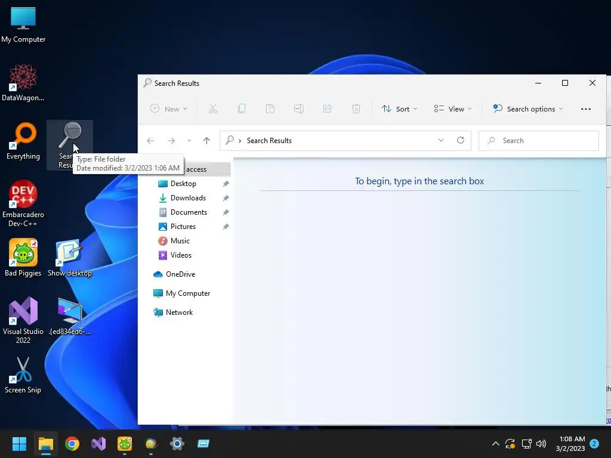Click the Search input box
This screenshot has width=611, height=458.
[x=539, y=141]
